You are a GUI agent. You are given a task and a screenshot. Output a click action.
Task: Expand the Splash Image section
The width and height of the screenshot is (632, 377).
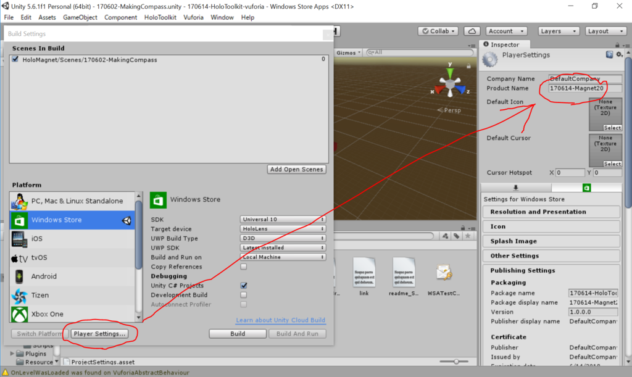pyautogui.click(x=551, y=241)
